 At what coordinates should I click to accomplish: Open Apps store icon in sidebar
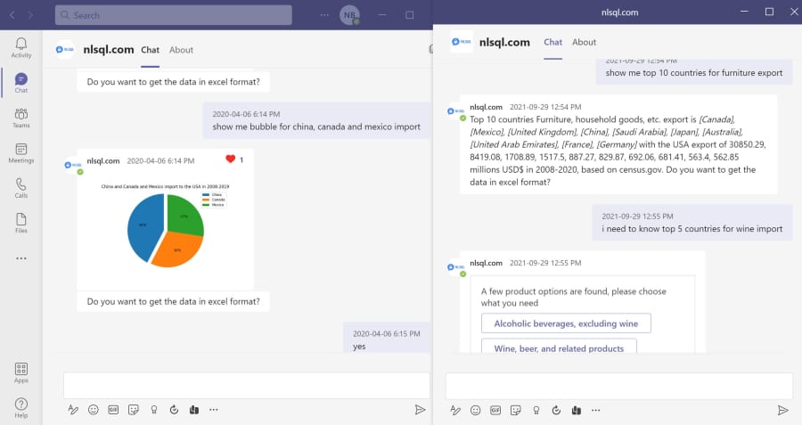21,372
